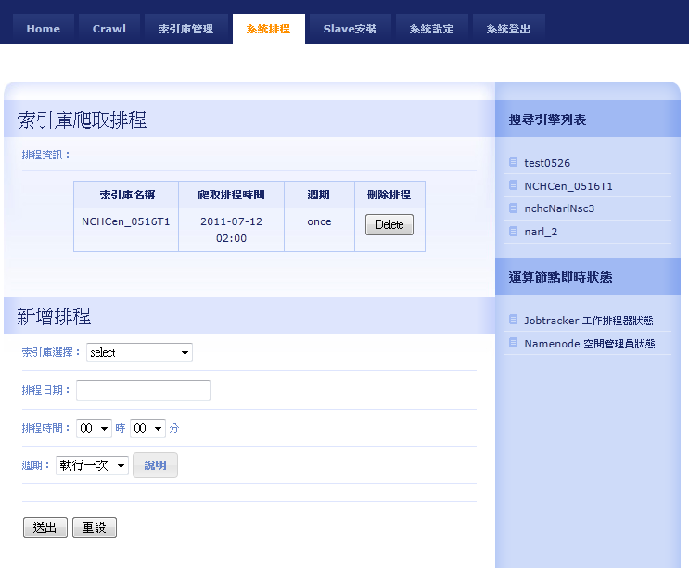
Task: Click the 新增排程 heading
Action: (54, 316)
